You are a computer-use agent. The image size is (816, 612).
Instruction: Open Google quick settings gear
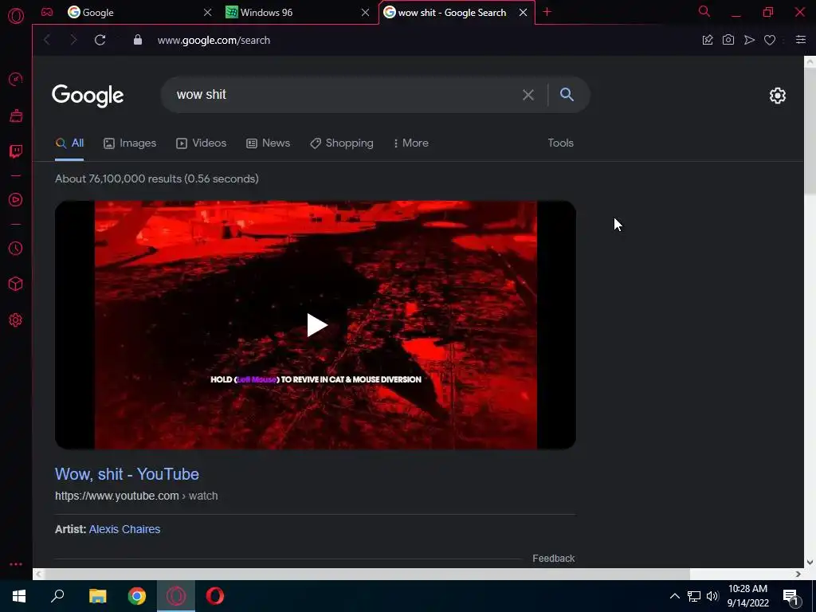click(x=778, y=96)
